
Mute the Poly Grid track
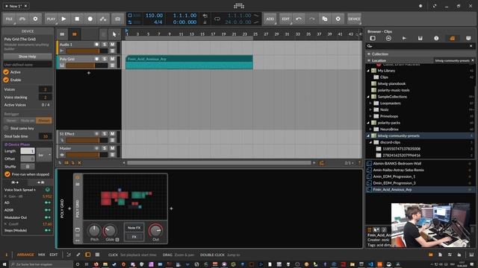click(x=112, y=59)
